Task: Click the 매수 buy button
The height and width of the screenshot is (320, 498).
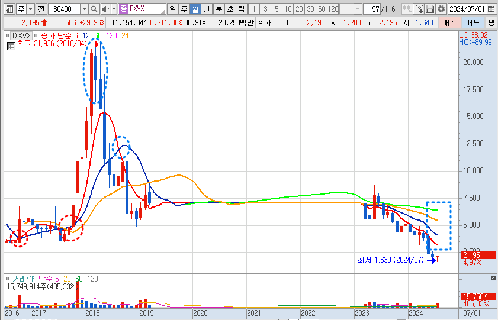Action: coord(449,22)
